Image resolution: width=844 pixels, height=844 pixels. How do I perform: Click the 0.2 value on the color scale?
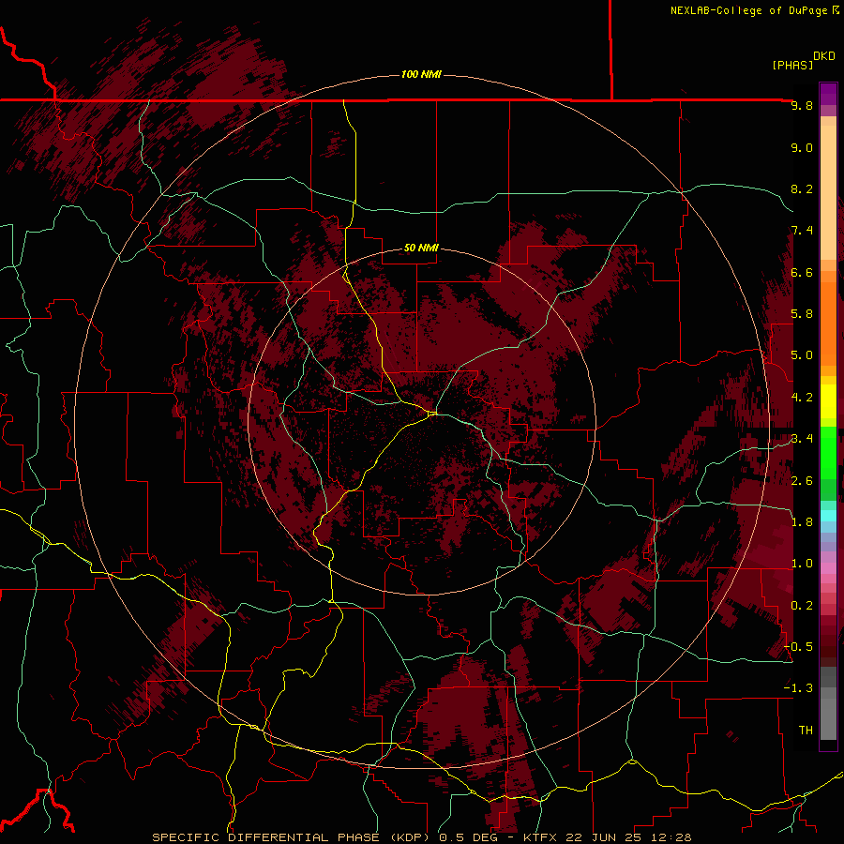pos(802,606)
